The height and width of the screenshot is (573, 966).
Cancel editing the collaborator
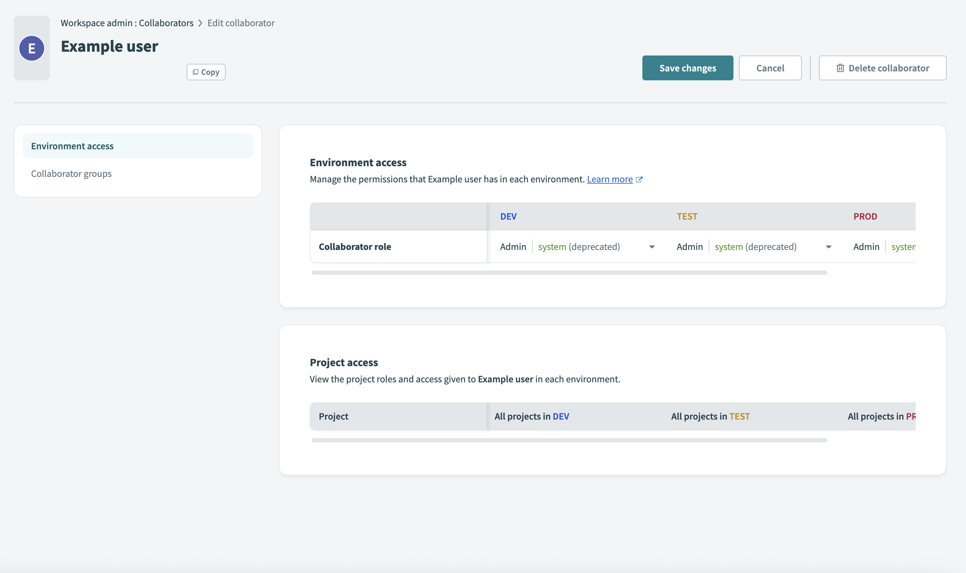pyautogui.click(x=770, y=68)
